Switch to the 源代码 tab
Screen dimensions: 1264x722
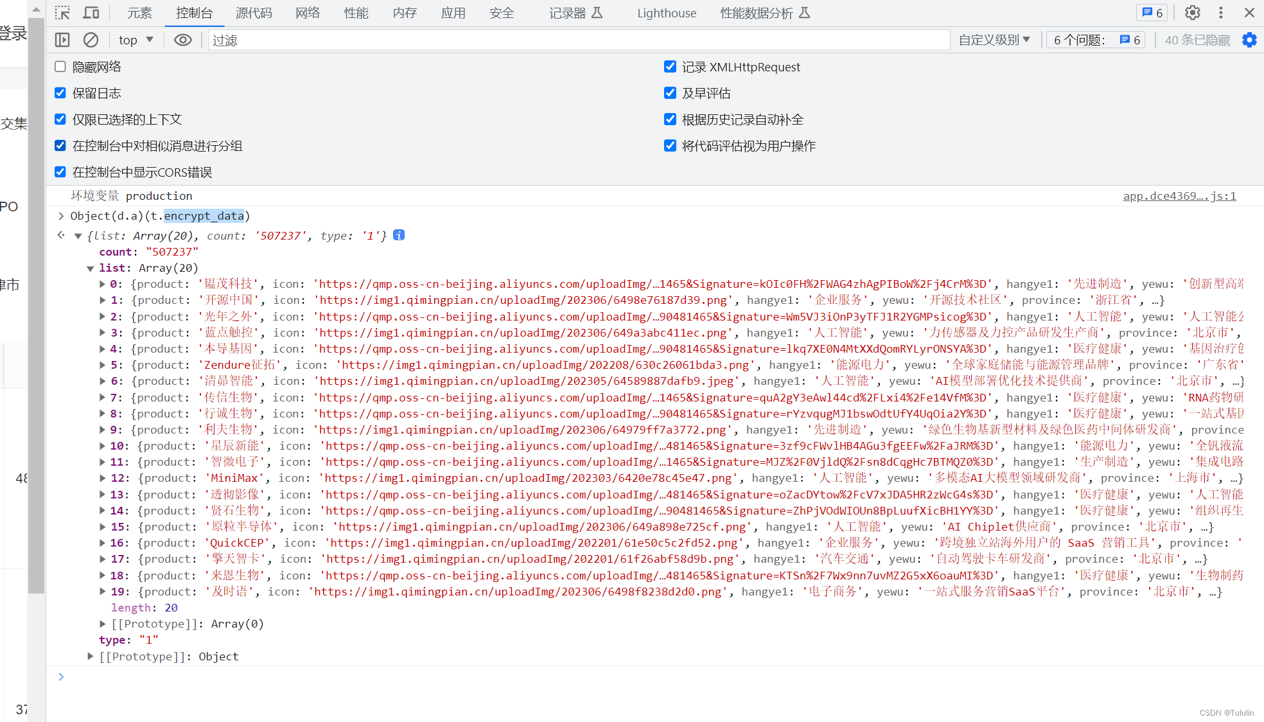[254, 13]
